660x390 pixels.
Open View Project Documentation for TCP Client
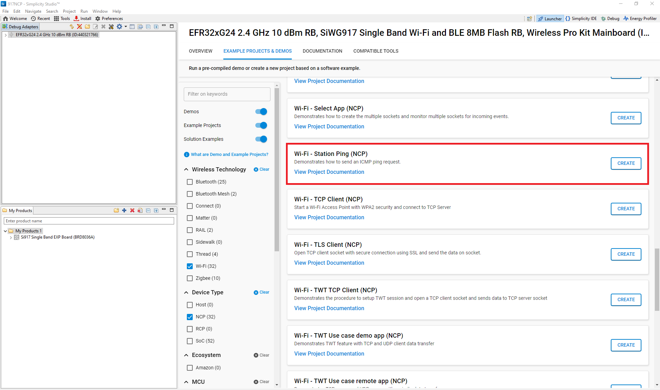[x=329, y=217]
